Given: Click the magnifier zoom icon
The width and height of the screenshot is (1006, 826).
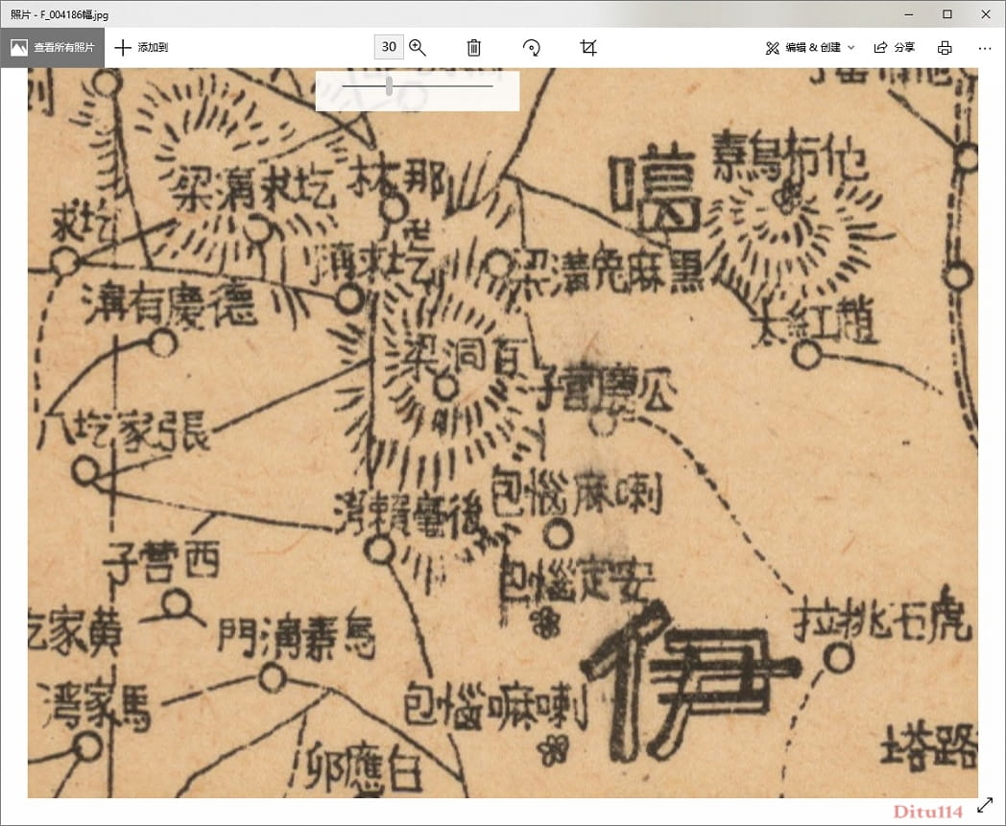Looking at the screenshot, I should point(418,47).
